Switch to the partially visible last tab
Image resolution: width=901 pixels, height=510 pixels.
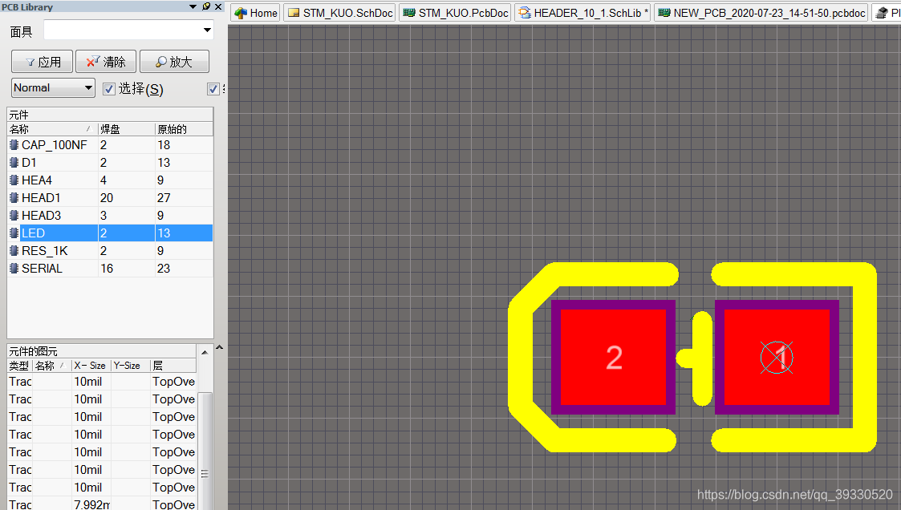click(x=887, y=13)
